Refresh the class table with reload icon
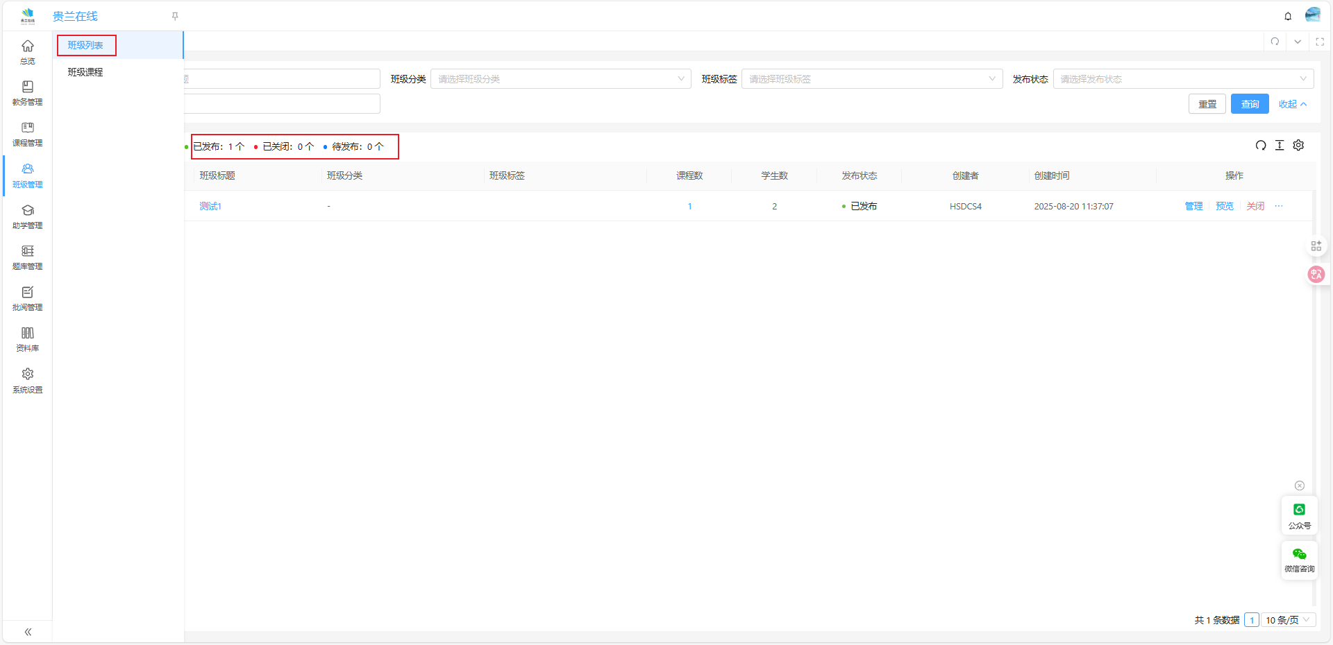Image resolution: width=1333 pixels, height=645 pixels. 1261,145
